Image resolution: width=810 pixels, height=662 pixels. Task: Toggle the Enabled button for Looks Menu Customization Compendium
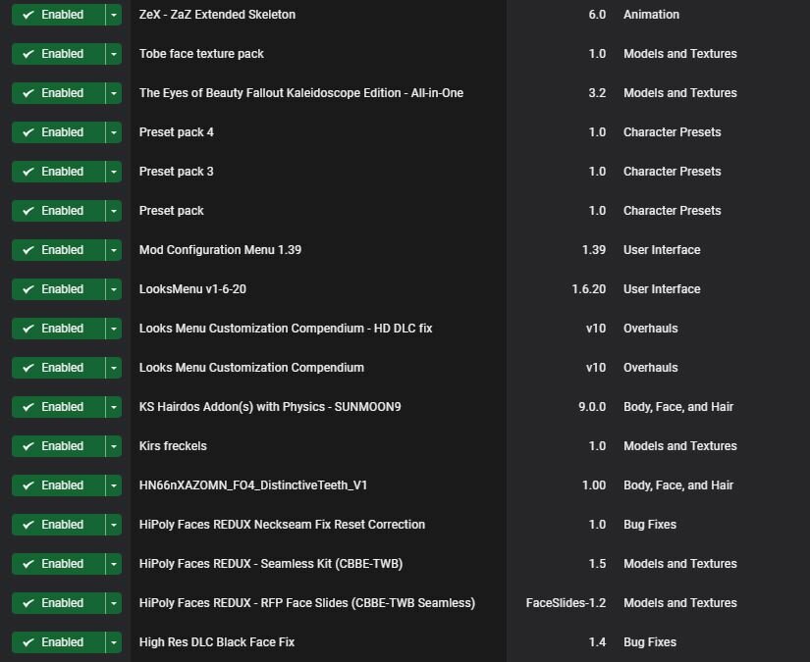click(57, 368)
